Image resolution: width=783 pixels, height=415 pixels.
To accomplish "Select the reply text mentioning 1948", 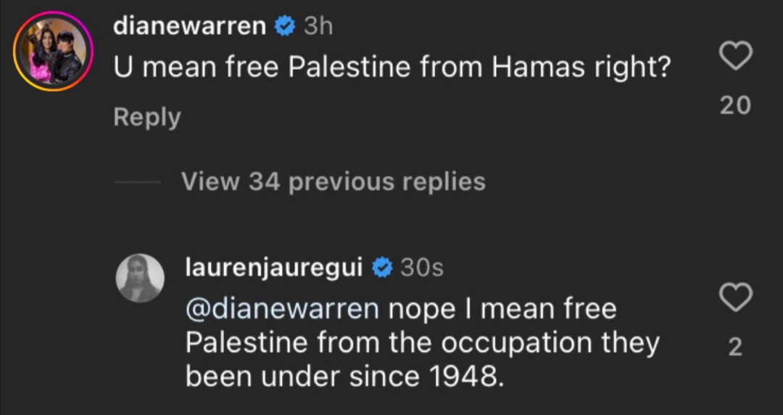I will point(423,343).
